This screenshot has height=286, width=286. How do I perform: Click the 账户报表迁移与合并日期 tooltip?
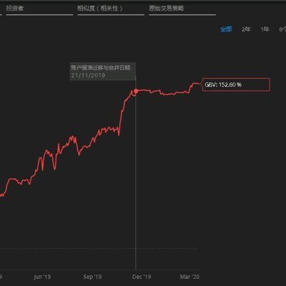[103, 71]
